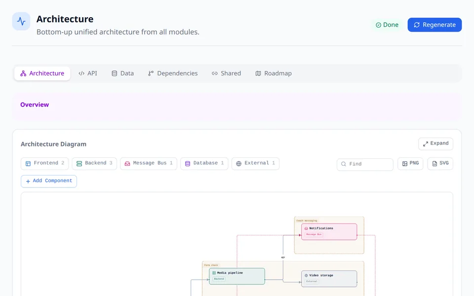Focus the Find search field
The height and width of the screenshot is (296, 474).
365,164
